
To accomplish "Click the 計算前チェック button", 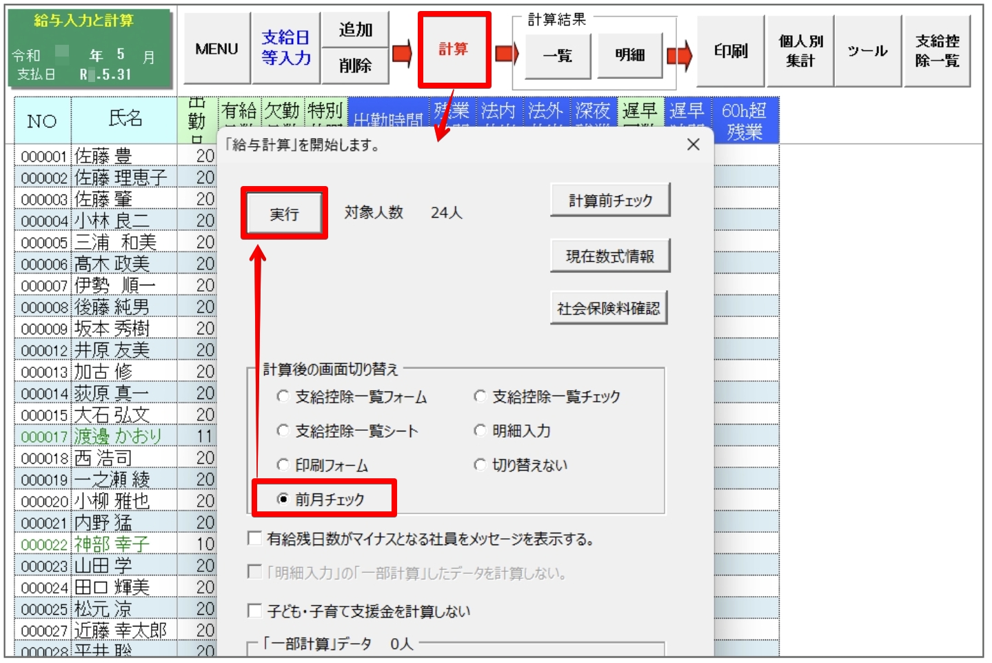I will pyautogui.click(x=610, y=201).
